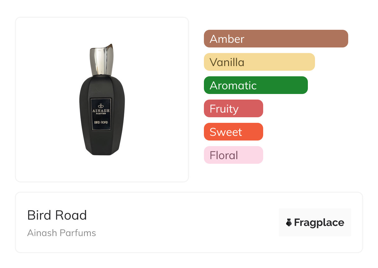Click the Fragplace logo text
The image size is (378, 268).
point(319,222)
